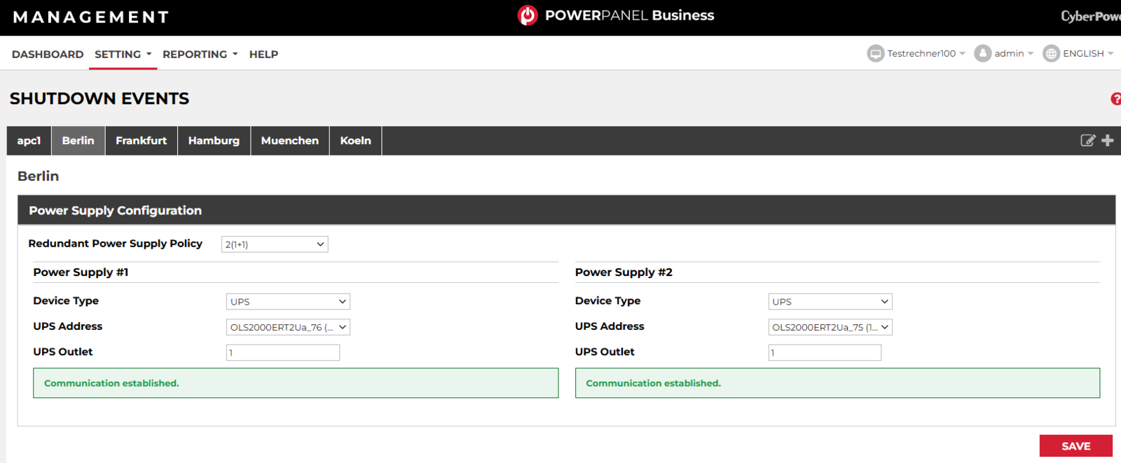Click the PowerPanel power logo icon
Image resolution: width=1121 pixels, height=463 pixels.
point(528,15)
